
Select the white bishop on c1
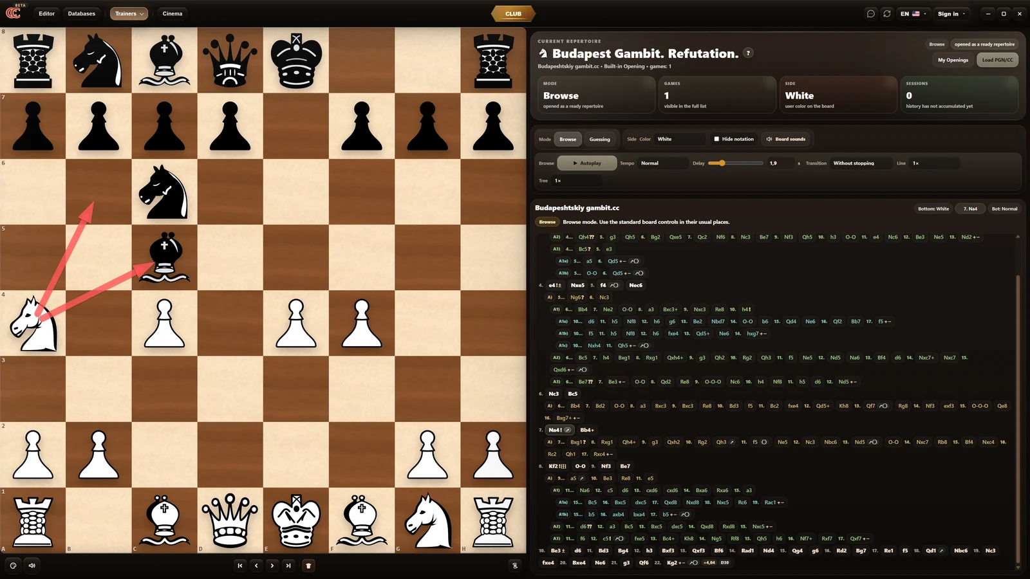click(x=165, y=520)
